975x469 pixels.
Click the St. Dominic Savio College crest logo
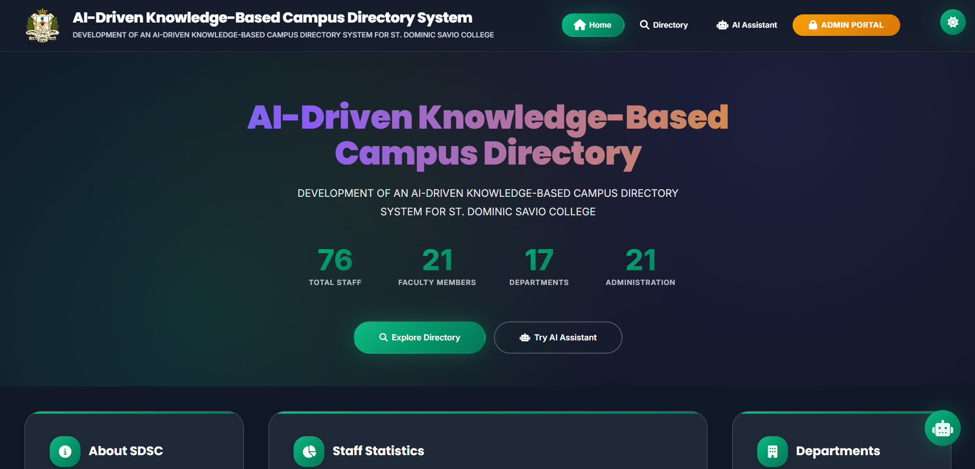pyautogui.click(x=43, y=25)
